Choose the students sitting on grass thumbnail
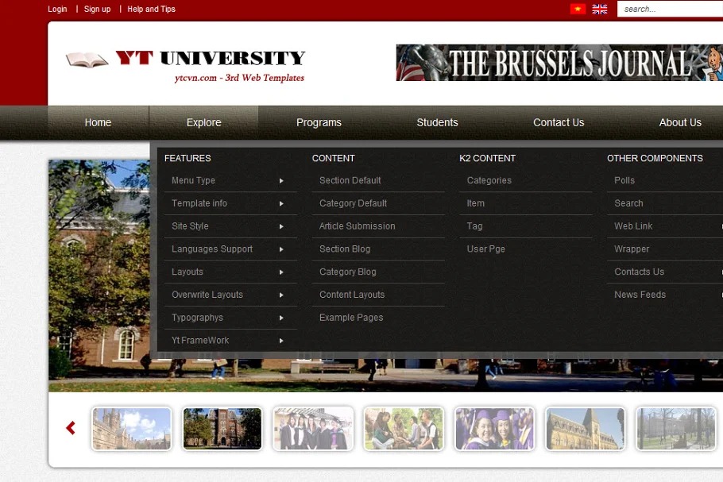Screen dimensions: 723x482 point(404,429)
